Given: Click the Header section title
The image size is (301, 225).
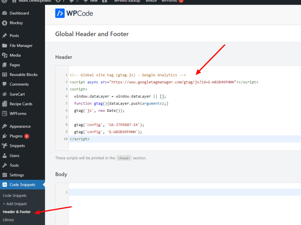Looking at the screenshot, I should 64,57.
